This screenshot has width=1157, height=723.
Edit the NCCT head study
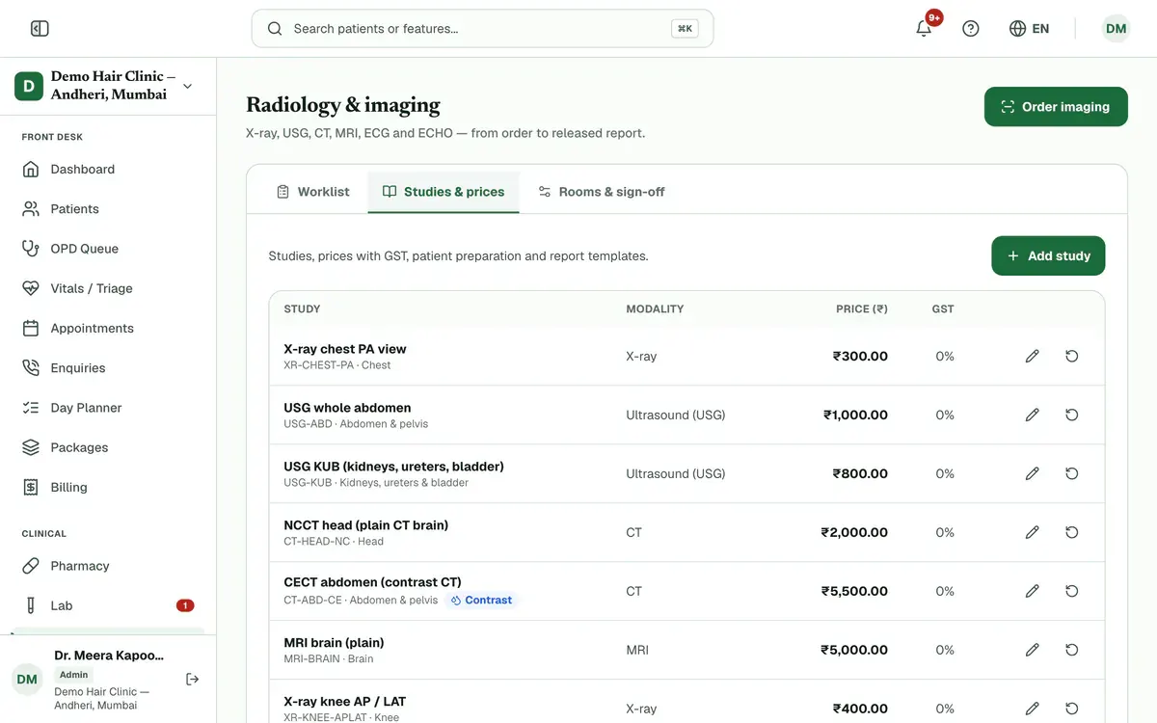(x=1033, y=533)
